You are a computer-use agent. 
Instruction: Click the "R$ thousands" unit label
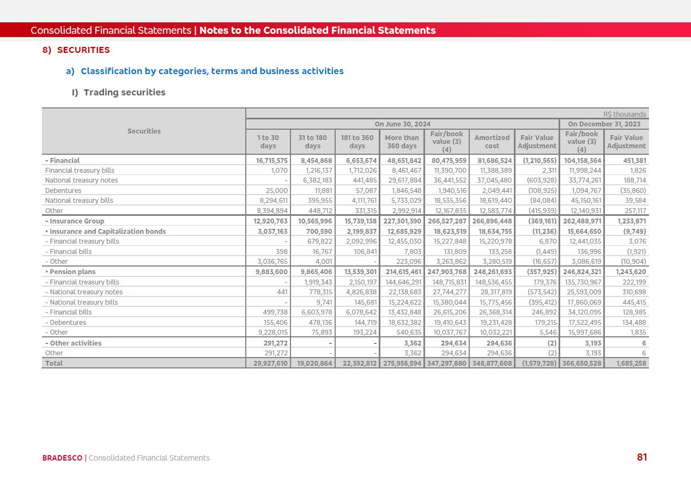tap(625, 114)
